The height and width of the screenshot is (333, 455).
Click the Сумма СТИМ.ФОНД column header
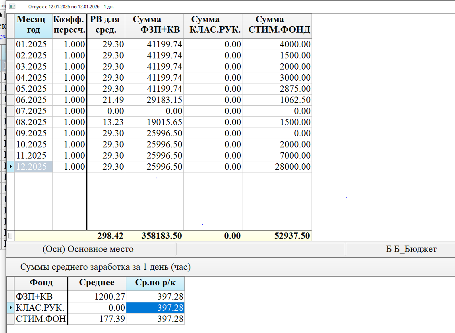coord(277,25)
